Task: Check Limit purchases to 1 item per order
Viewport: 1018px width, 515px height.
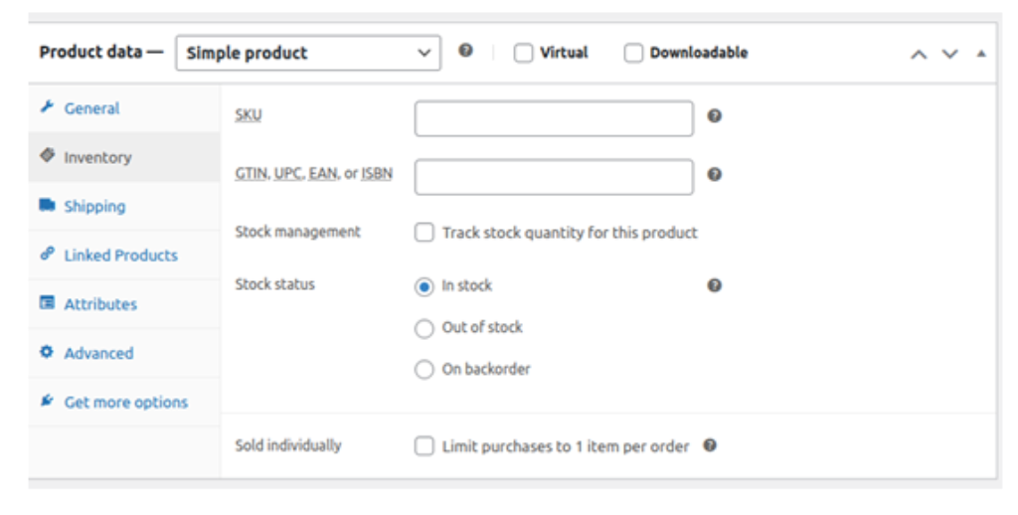Action: point(424,446)
